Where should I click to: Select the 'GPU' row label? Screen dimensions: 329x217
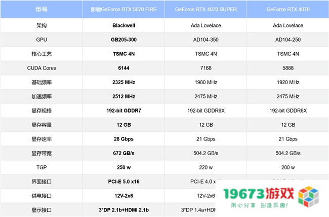(42, 40)
